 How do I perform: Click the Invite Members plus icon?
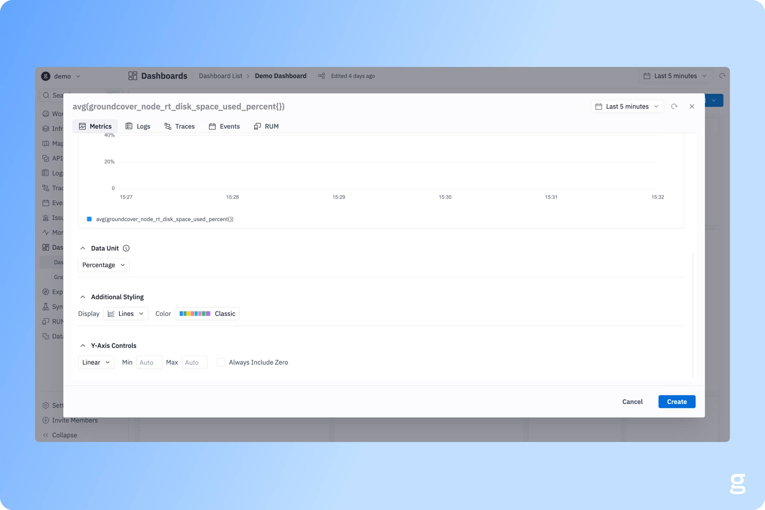coord(46,420)
